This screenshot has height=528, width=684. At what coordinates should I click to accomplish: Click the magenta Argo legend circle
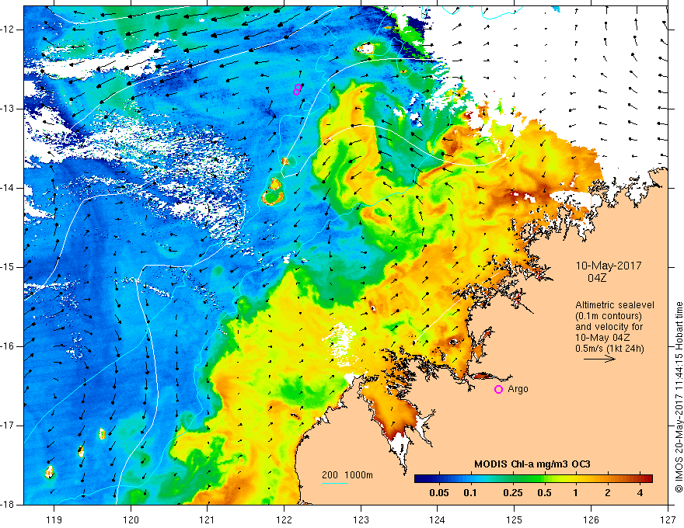[498, 389]
